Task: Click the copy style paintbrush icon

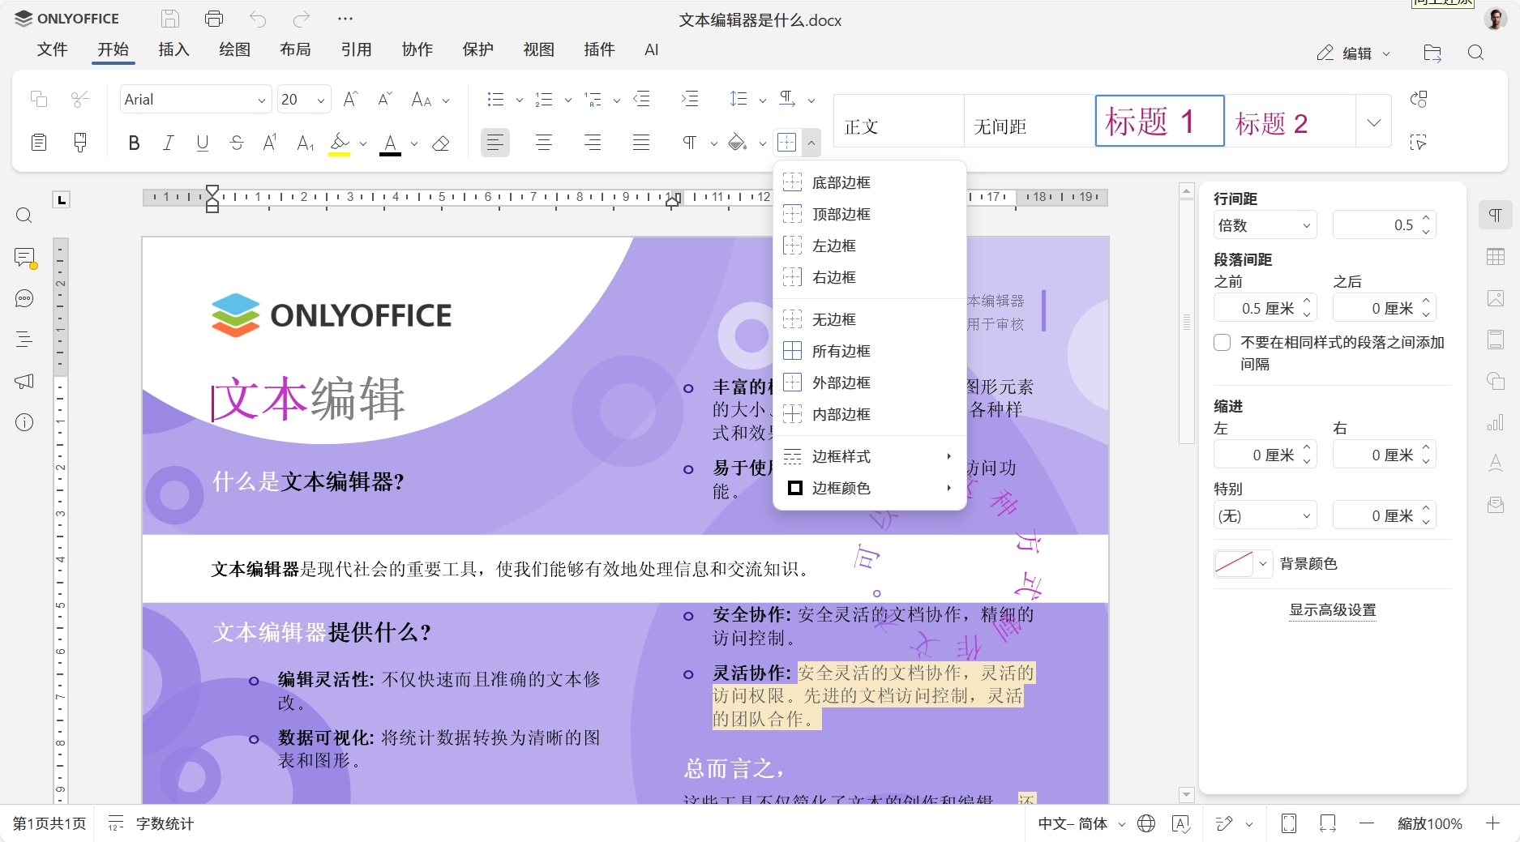Action: (80, 143)
